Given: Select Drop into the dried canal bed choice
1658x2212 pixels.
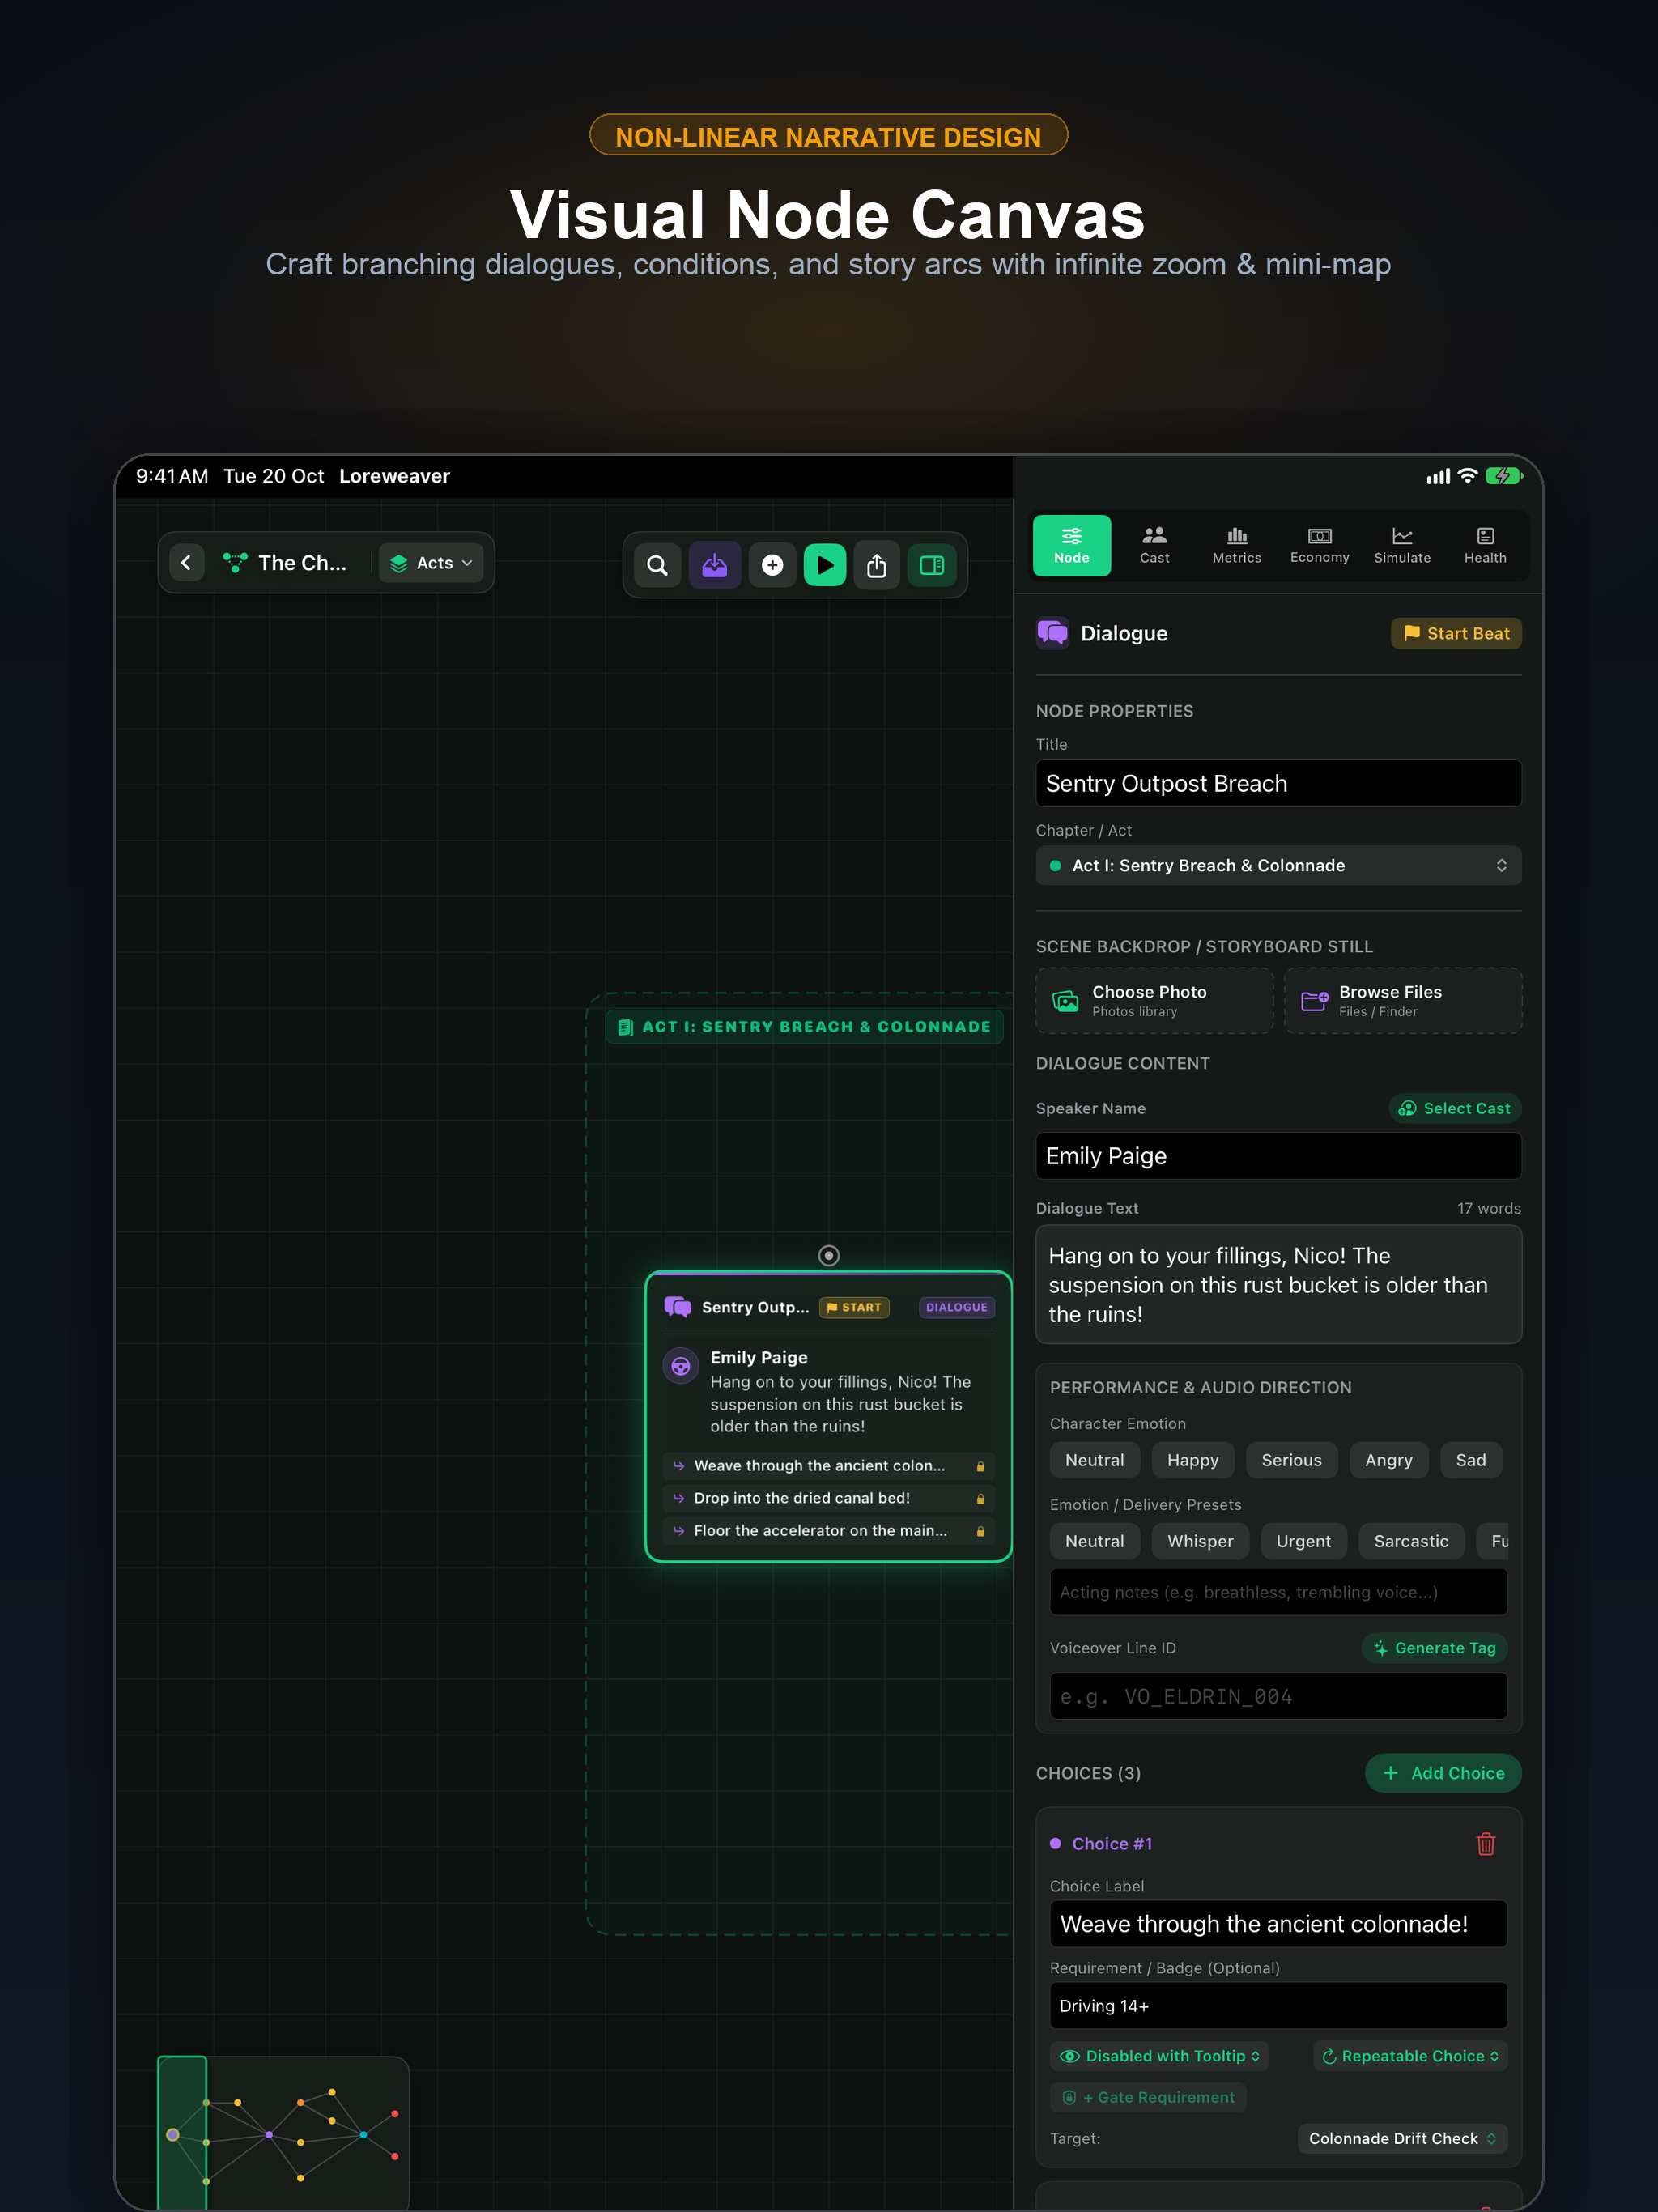Looking at the screenshot, I should [x=829, y=1498].
